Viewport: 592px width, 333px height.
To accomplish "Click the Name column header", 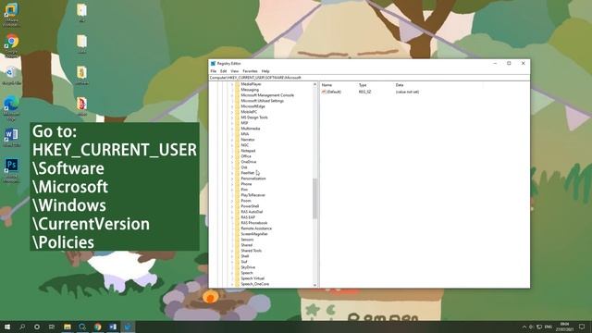I will [327, 85].
